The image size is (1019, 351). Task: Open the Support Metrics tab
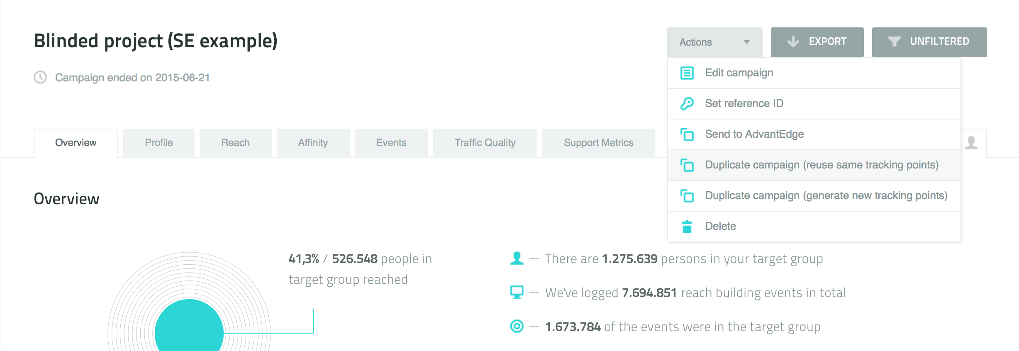(599, 143)
